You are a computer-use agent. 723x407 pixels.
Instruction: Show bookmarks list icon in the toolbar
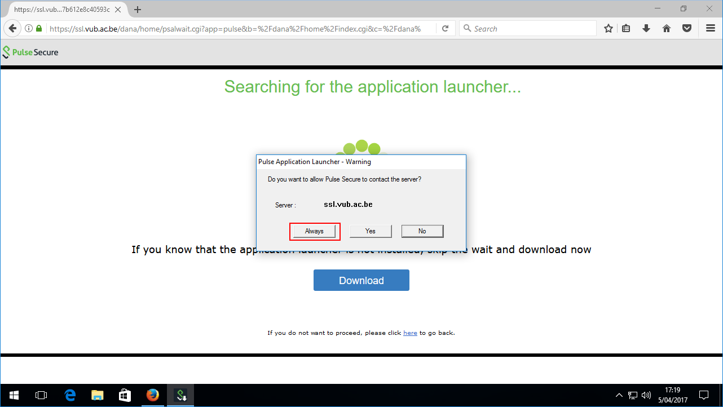(x=626, y=28)
